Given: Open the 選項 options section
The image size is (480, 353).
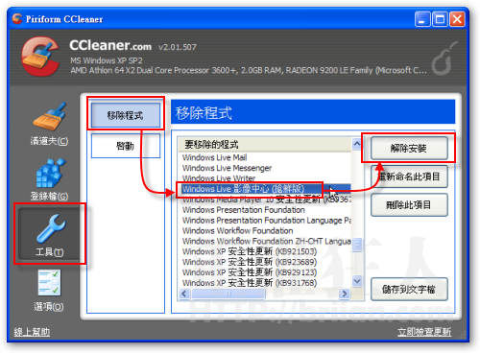Looking at the screenshot, I should [x=49, y=291].
